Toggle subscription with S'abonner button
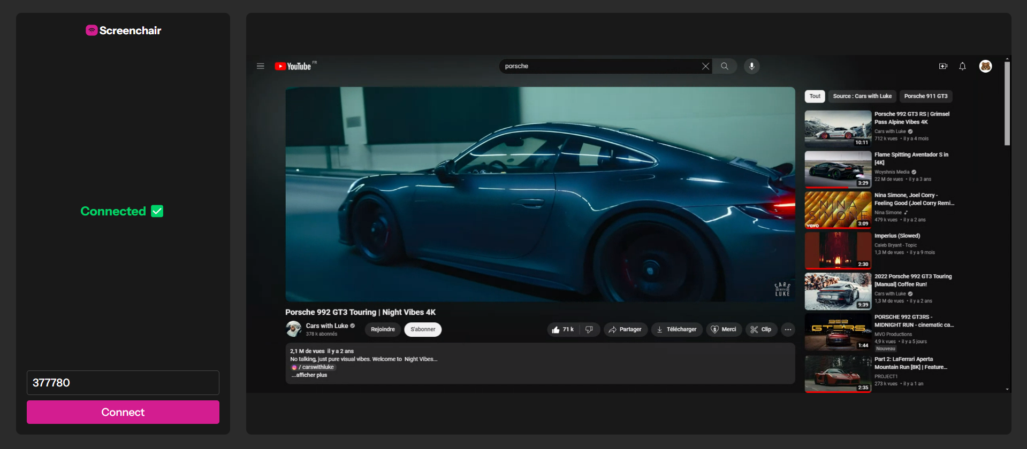The height and width of the screenshot is (449, 1027). 423,330
